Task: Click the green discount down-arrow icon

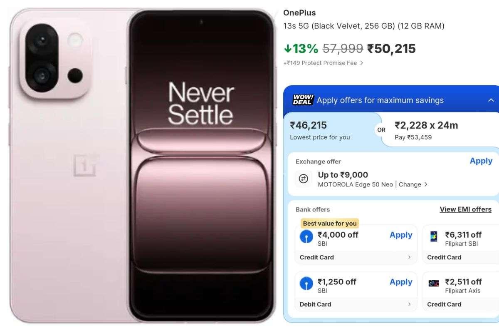Action: pyautogui.click(x=287, y=49)
